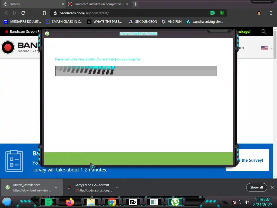Click the Survey! button
Viewport: 277px width, 208px height.
click(x=253, y=160)
